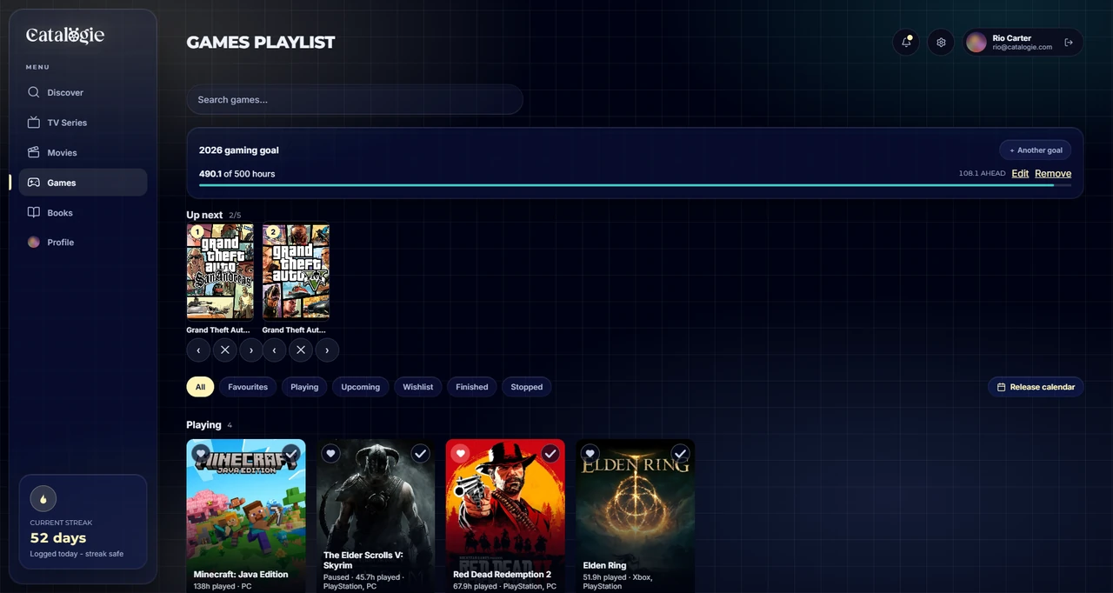Click the gaming goal progress bar

[x=635, y=185]
